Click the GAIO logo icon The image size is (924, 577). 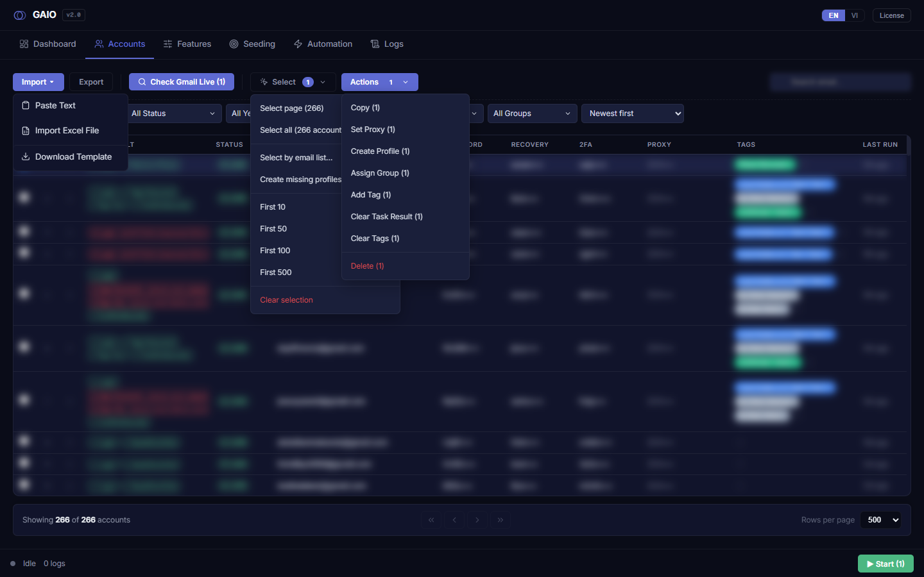20,15
